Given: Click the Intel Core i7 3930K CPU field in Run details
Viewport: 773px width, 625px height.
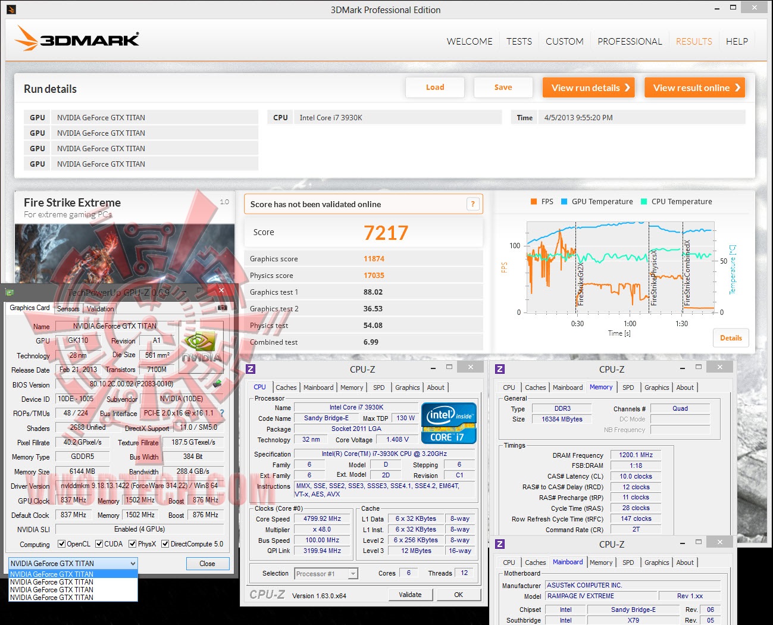Looking at the screenshot, I should click(398, 118).
